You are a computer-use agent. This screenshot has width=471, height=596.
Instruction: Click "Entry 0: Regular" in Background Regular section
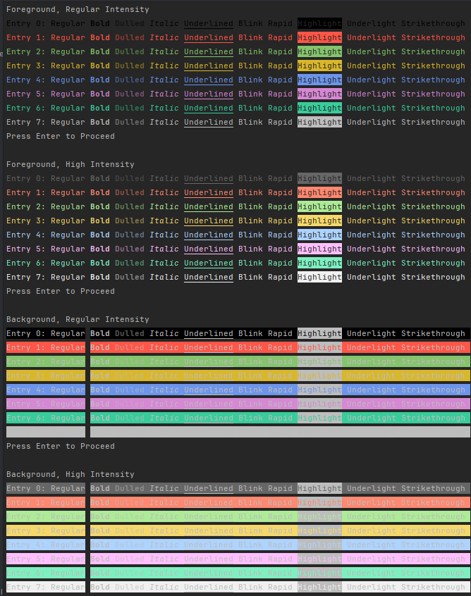point(46,334)
